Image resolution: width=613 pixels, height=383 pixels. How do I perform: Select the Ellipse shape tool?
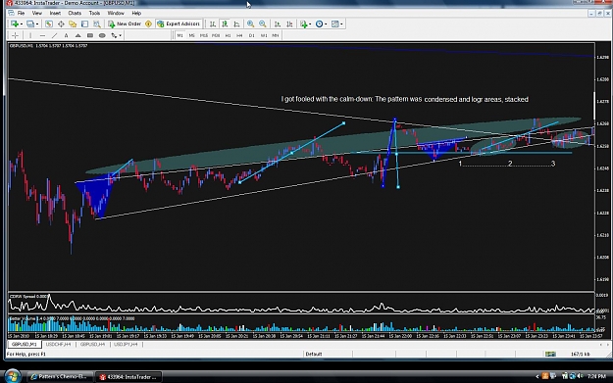tap(102, 35)
